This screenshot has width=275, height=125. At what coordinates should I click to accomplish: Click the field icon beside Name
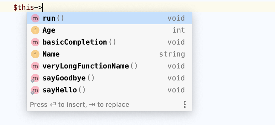(35, 54)
